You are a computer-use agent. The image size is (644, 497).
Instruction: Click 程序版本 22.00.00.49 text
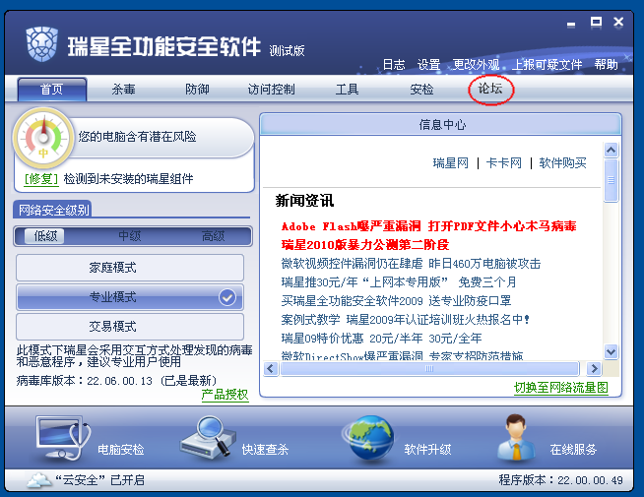tap(560, 479)
